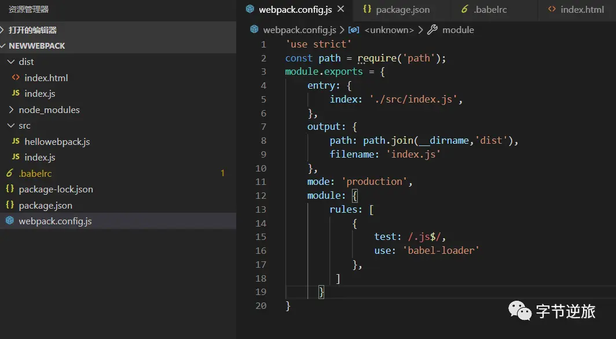
Task: Click the require call on line 2
Action: click(377, 58)
